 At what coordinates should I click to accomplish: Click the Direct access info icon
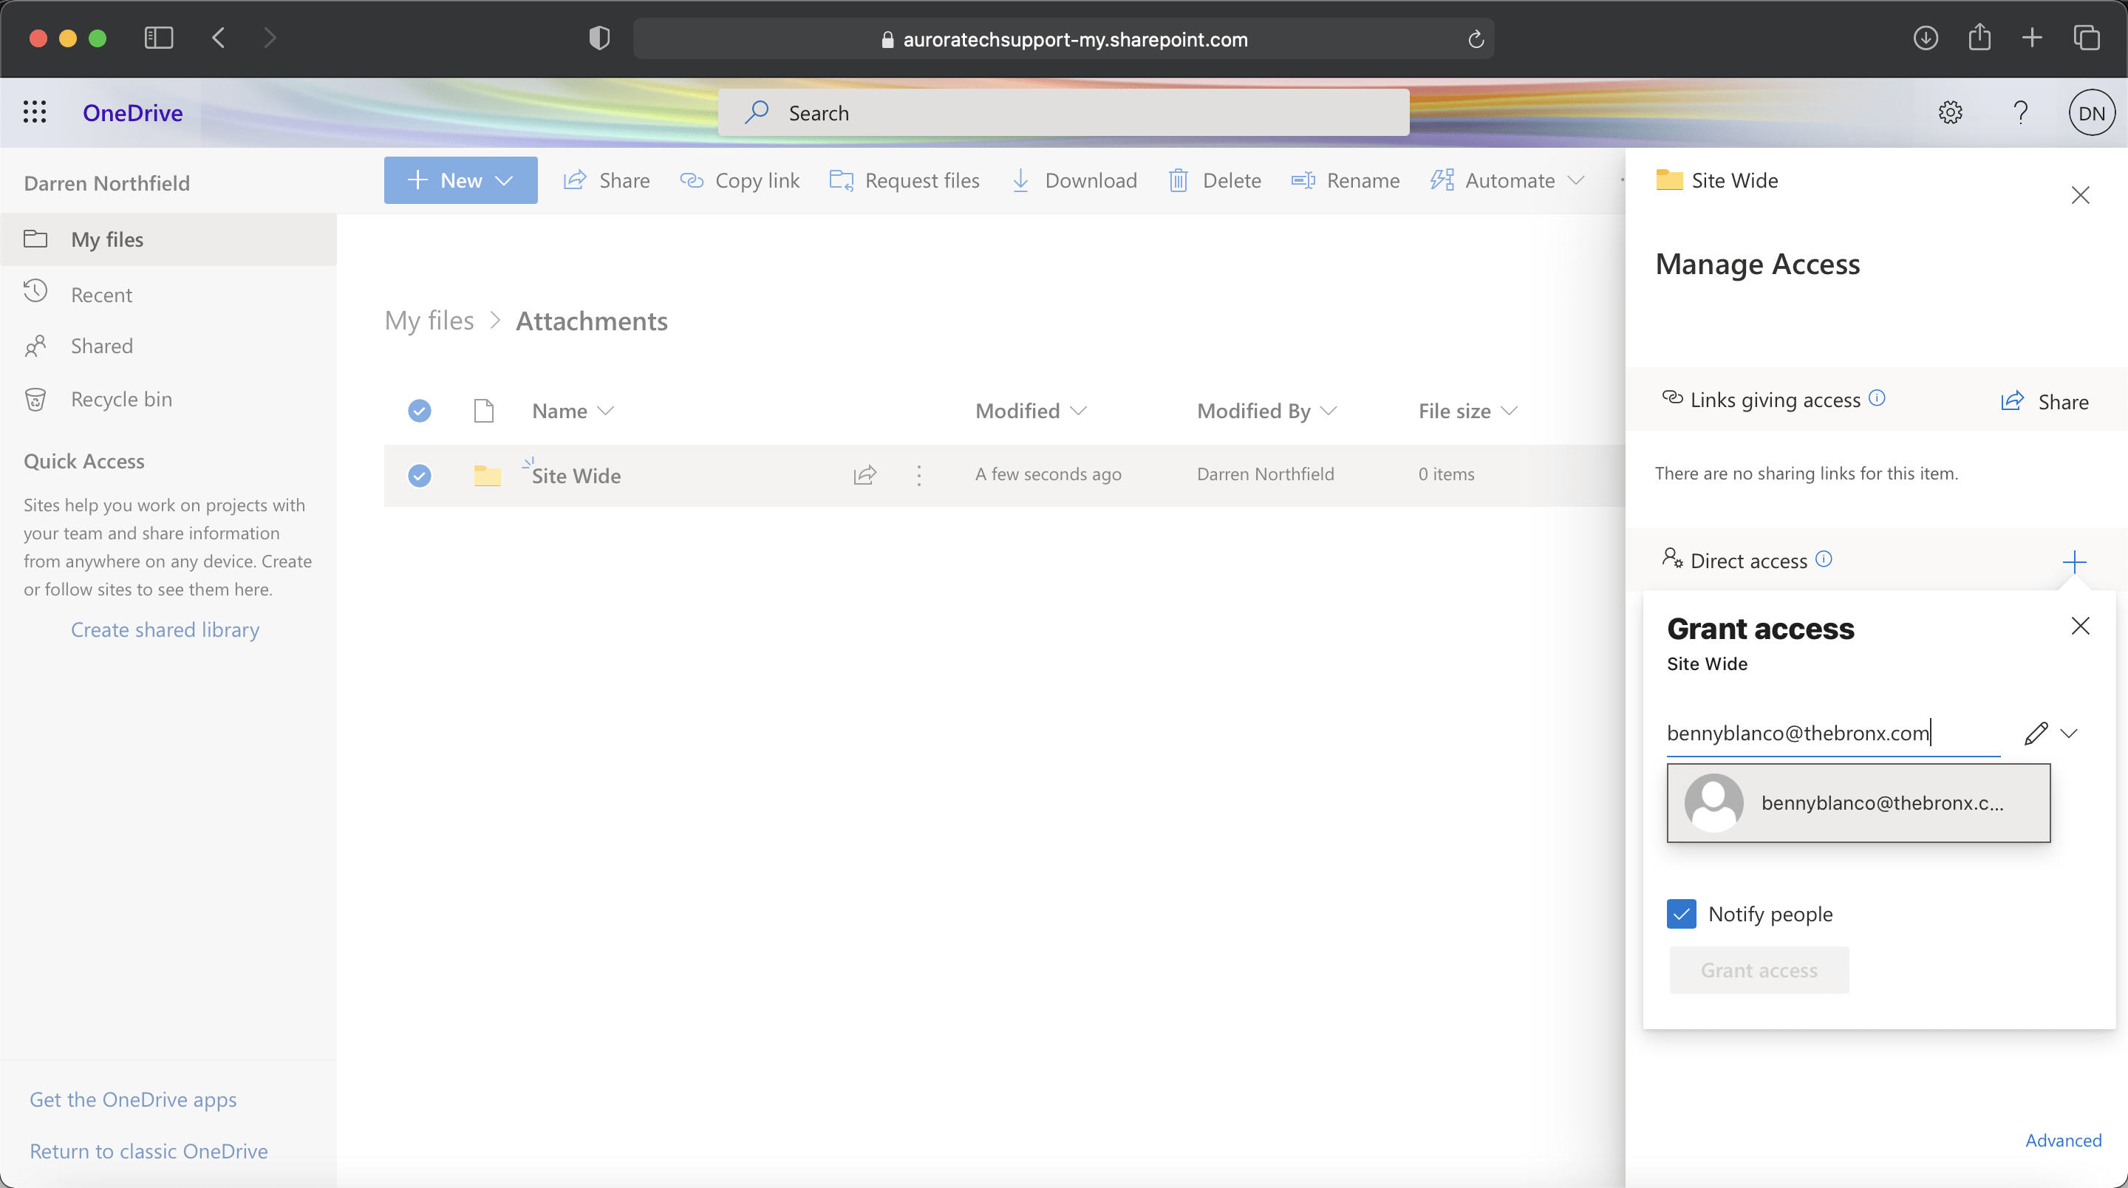coord(1826,559)
